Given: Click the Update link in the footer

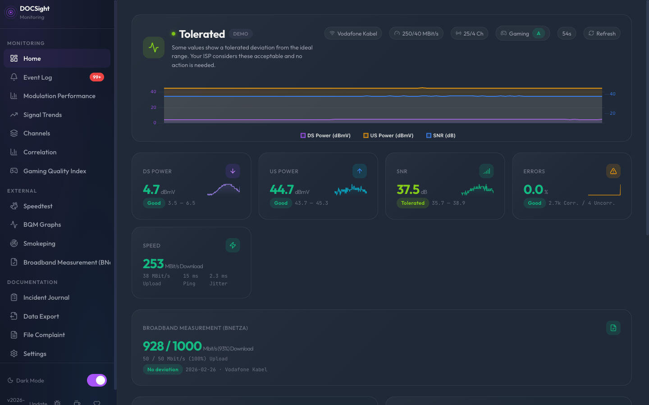Looking at the screenshot, I should [x=38, y=403].
